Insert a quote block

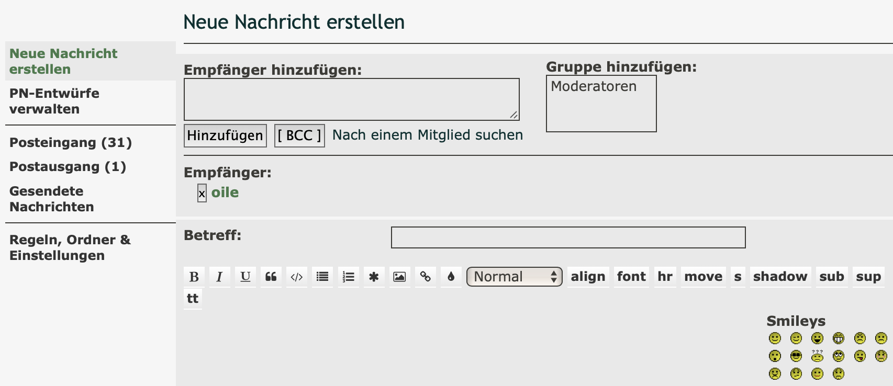coord(271,277)
